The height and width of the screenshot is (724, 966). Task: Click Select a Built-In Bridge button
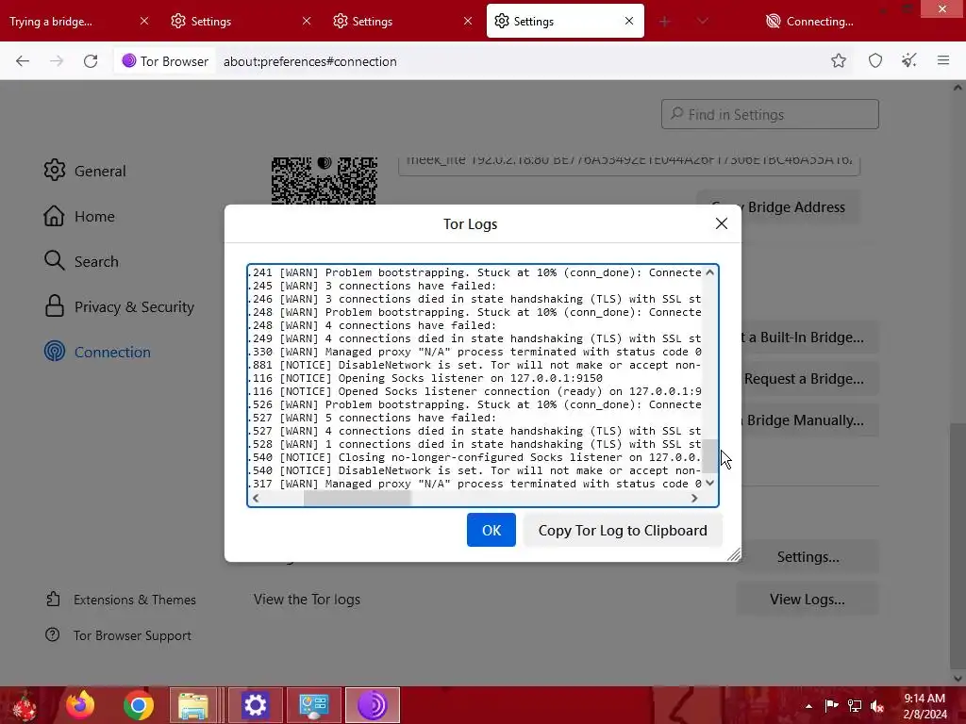pos(808,337)
